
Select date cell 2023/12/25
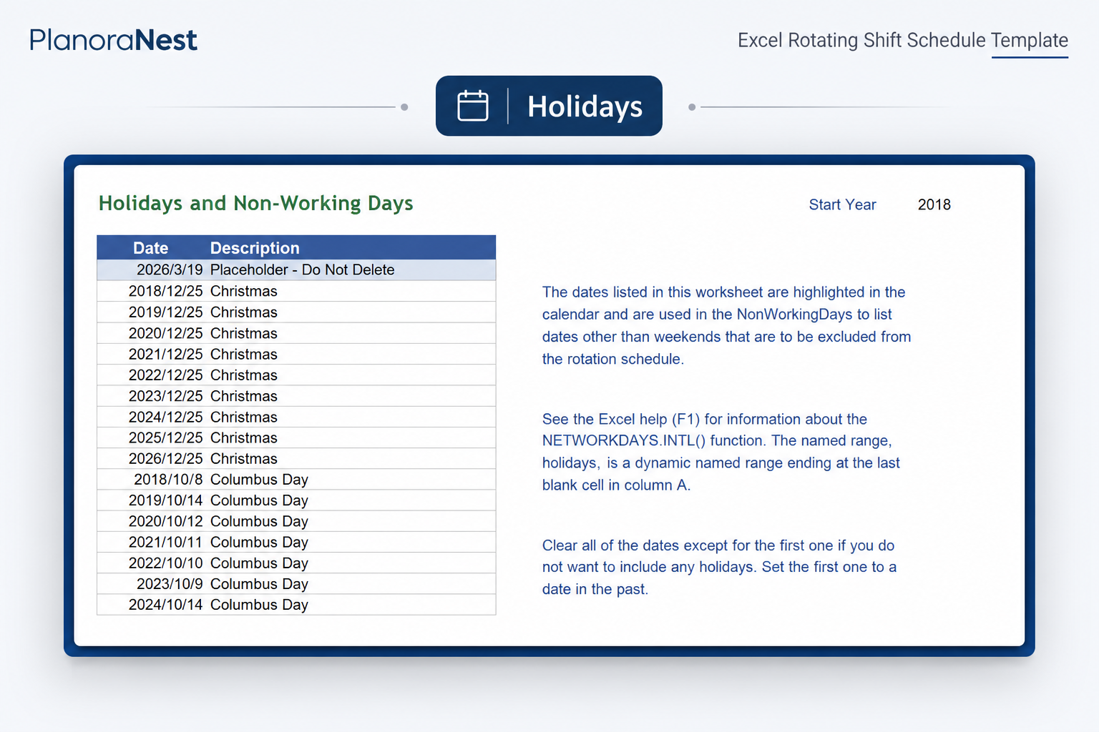[166, 395]
